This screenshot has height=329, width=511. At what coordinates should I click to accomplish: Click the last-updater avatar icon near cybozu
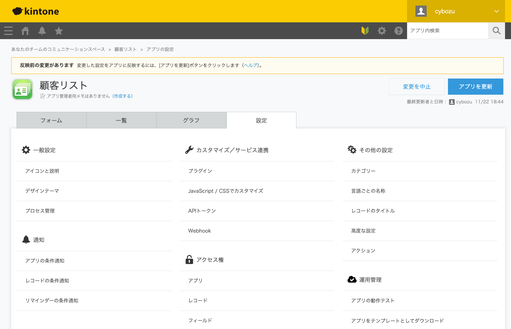(x=452, y=102)
